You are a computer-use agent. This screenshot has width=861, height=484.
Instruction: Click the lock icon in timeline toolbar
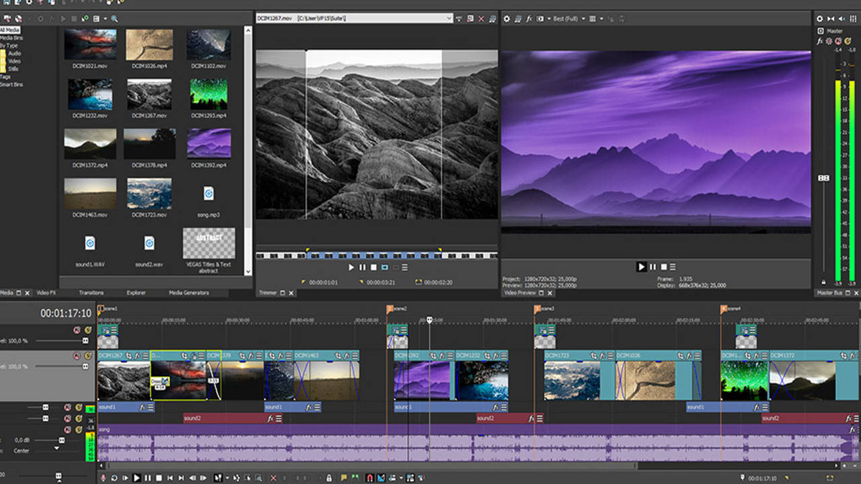tap(329, 478)
